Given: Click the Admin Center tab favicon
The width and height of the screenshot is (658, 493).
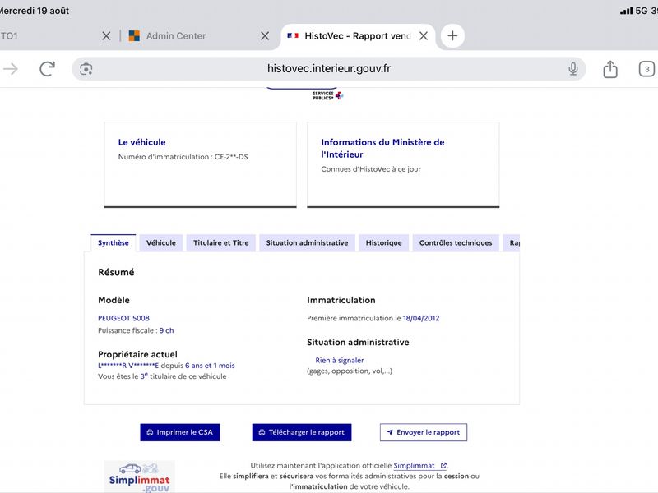Looking at the screenshot, I should (134, 36).
